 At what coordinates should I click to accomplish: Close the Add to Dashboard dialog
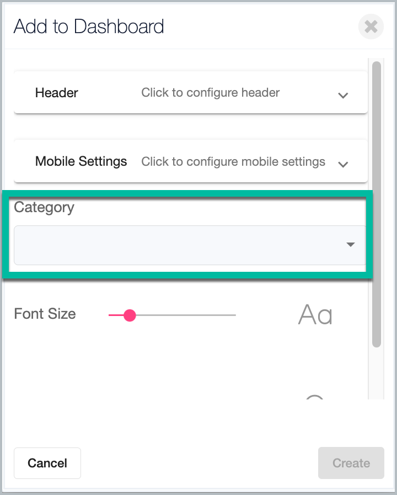tap(371, 27)
